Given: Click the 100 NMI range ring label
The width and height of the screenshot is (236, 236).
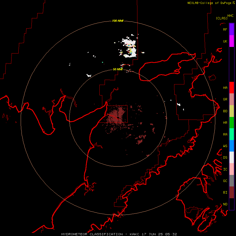Looking at the screenshot, I should click(118, 21).
